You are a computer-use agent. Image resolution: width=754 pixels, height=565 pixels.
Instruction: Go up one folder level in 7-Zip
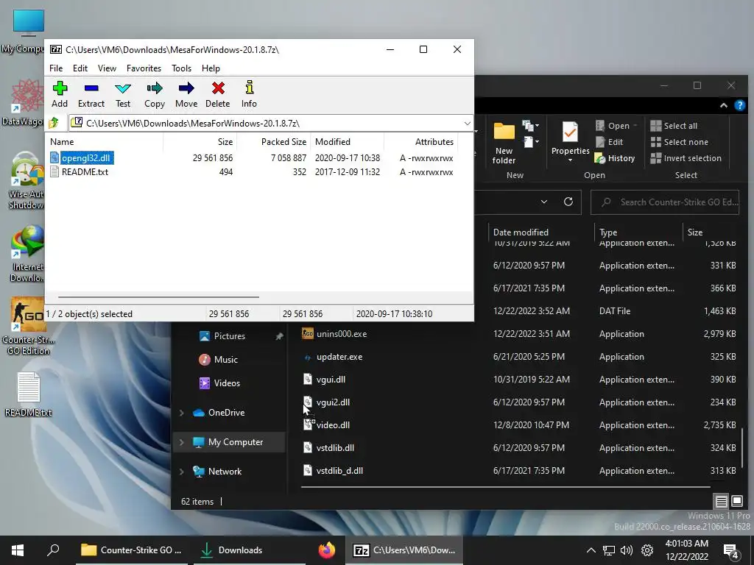point(54,123)
